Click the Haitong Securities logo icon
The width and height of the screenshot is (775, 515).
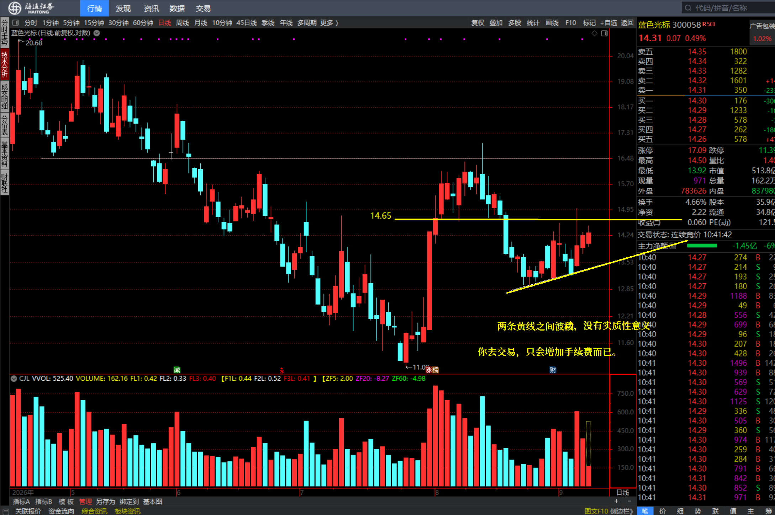15,8
